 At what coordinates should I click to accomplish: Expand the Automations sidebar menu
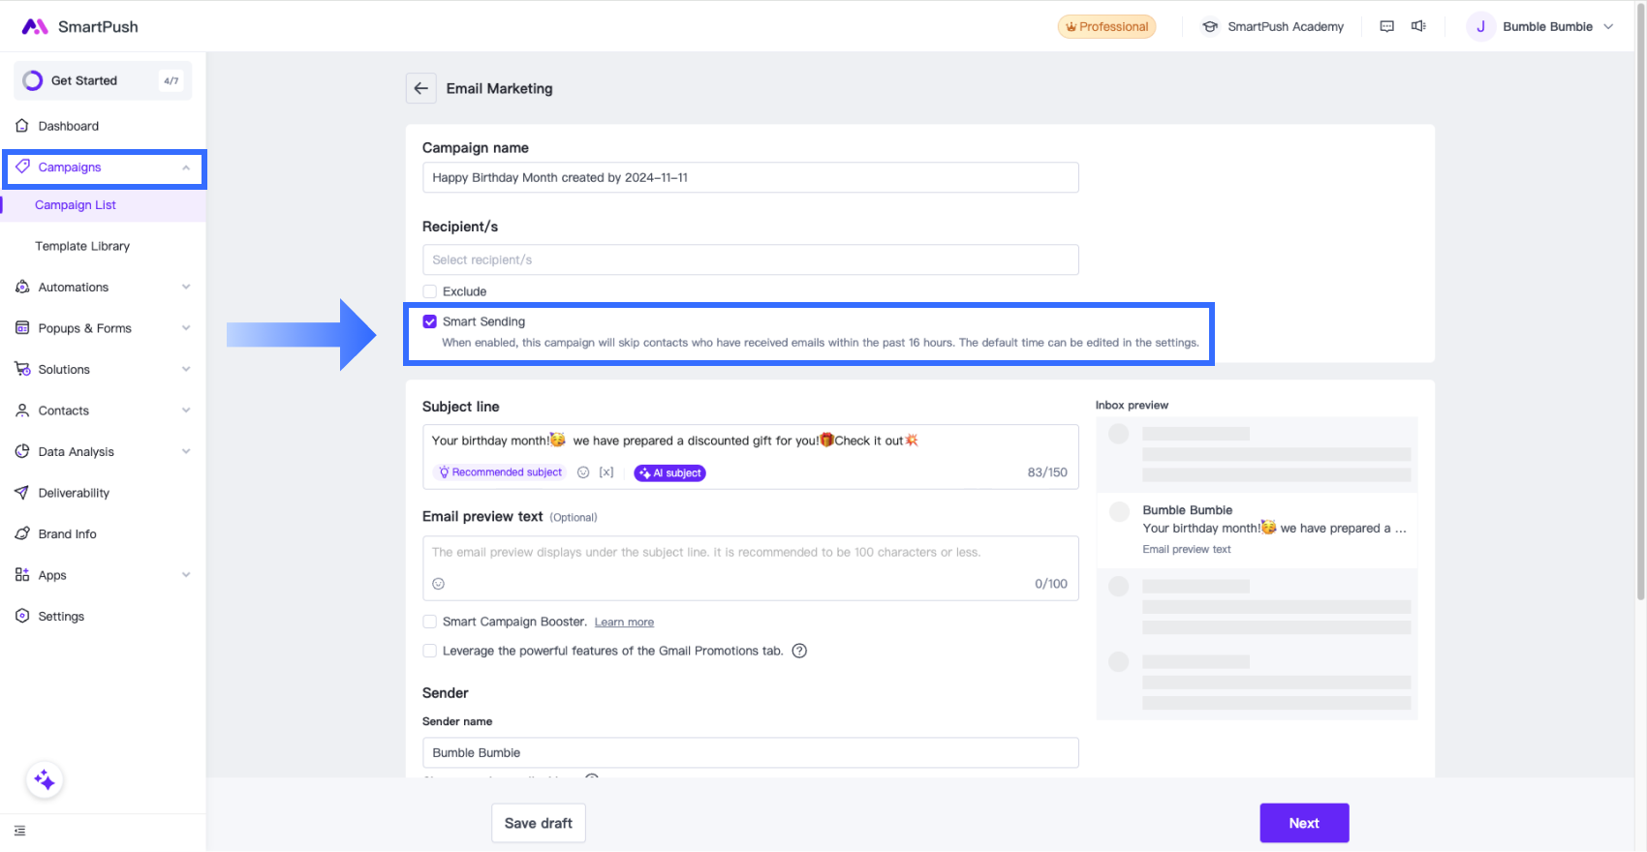point(103,288)
